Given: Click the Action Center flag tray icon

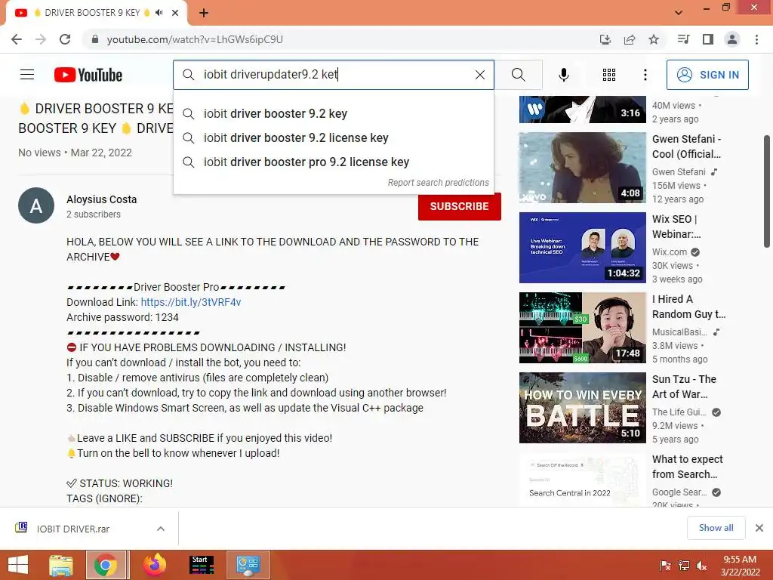Looking at the screenshot, I should [665, 566].
